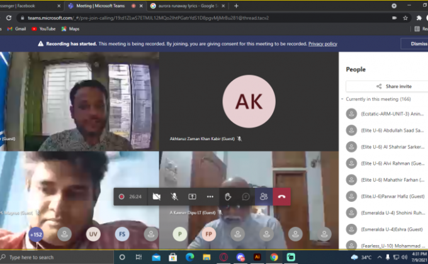The image size is (428, 264).
Task: Hide the participants panel via people icon
Action: [263, 196]
